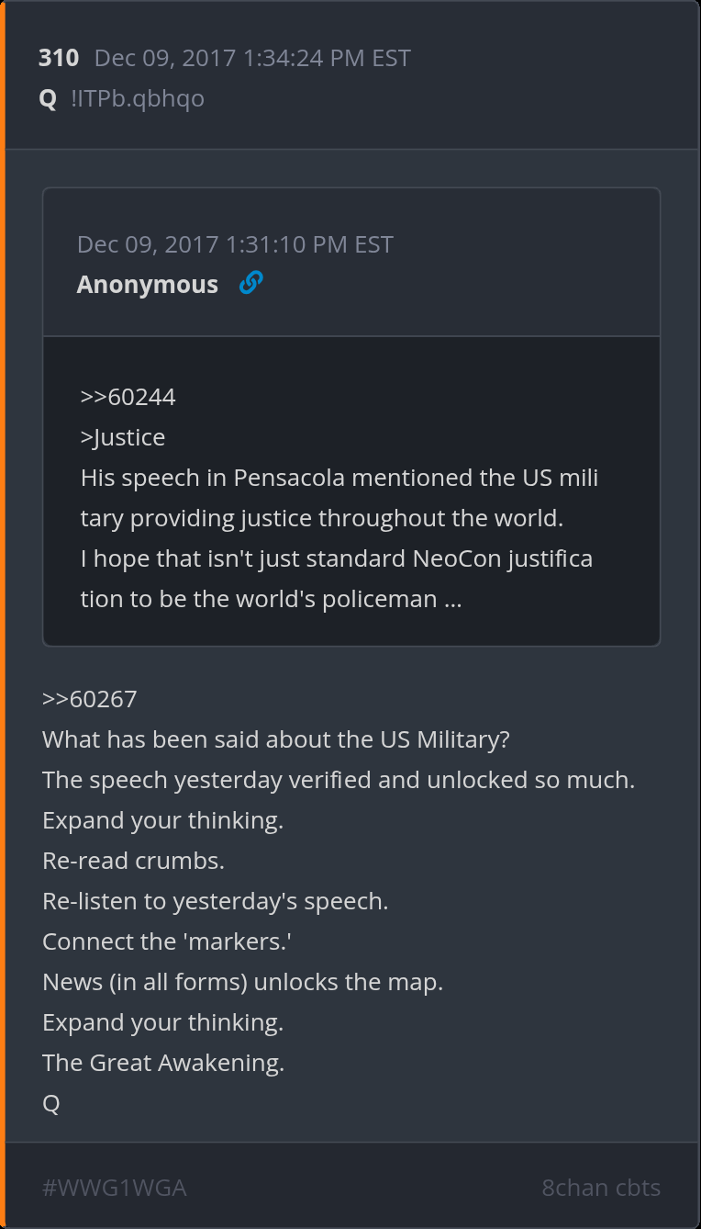
Task: Click the 'Re-read crumbs.' line
Action: pyautogui.click(x=133, y=861)
